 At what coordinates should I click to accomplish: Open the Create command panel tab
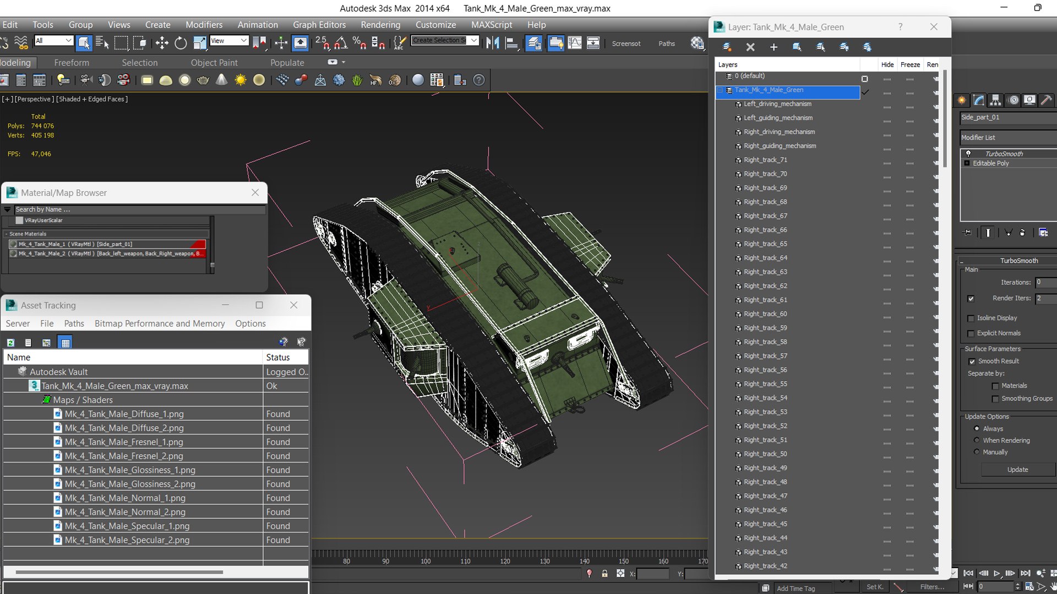point(962,100)
